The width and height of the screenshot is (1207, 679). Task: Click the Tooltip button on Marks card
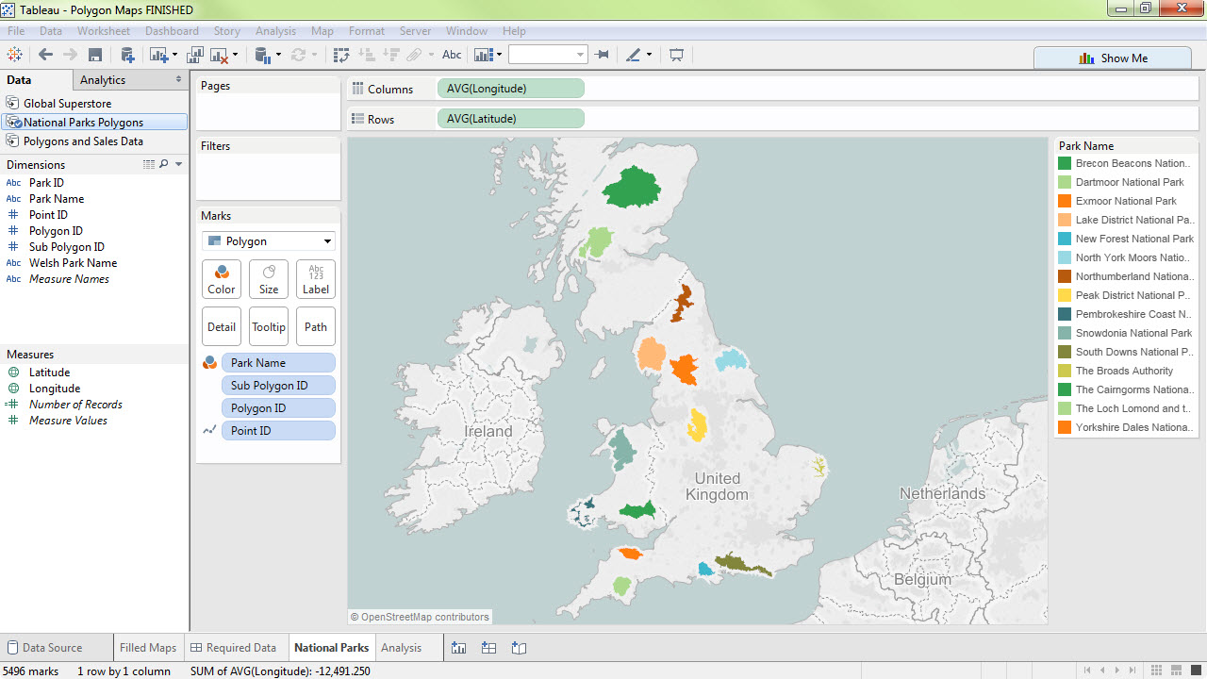(269, 326)
